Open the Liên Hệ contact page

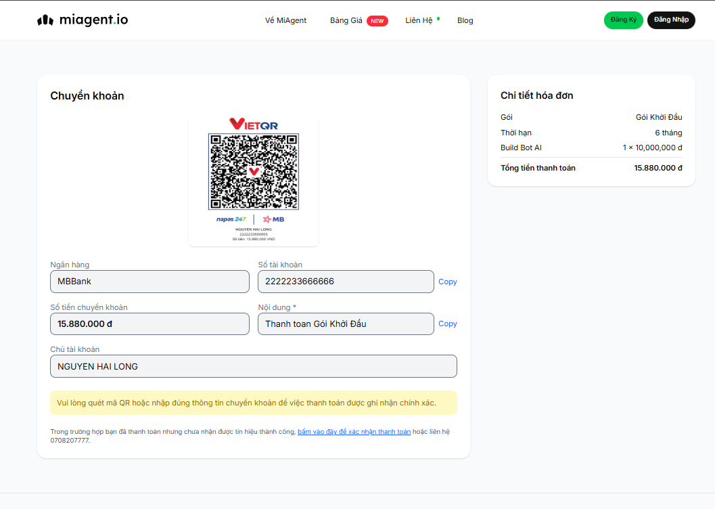419,20
